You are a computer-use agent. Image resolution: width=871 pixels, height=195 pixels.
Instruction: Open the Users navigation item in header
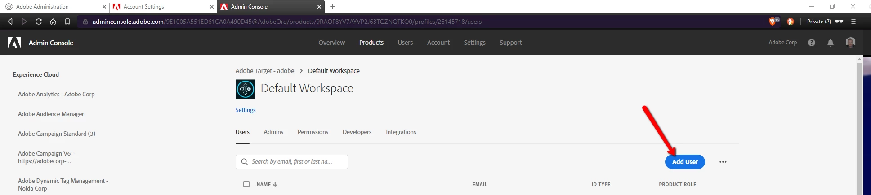(405, 43)
